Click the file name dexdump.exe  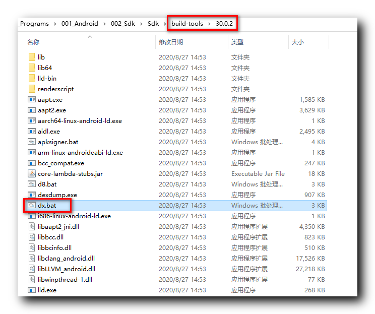(57, 195)
